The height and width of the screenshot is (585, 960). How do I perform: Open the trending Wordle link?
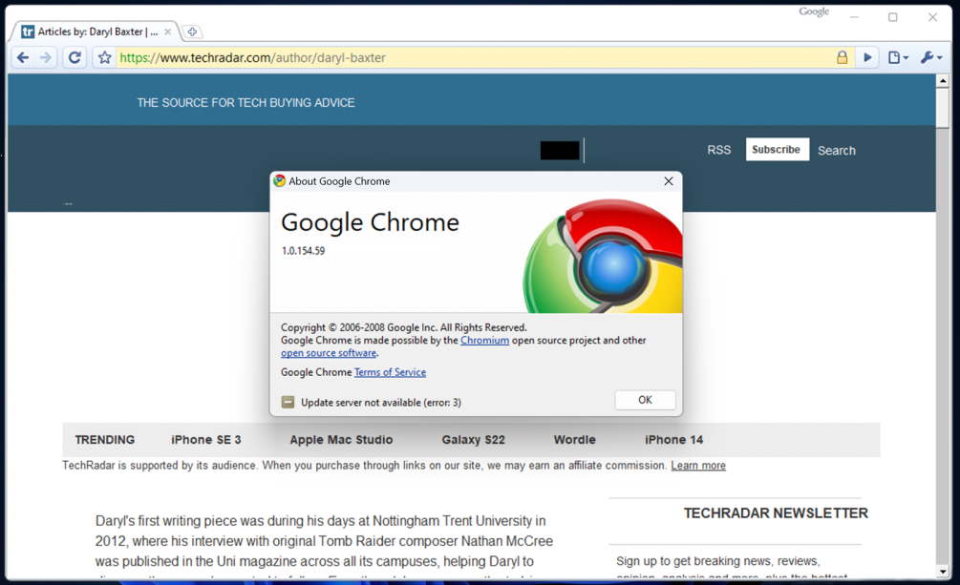pyautogui.click(x=574, y=439)
